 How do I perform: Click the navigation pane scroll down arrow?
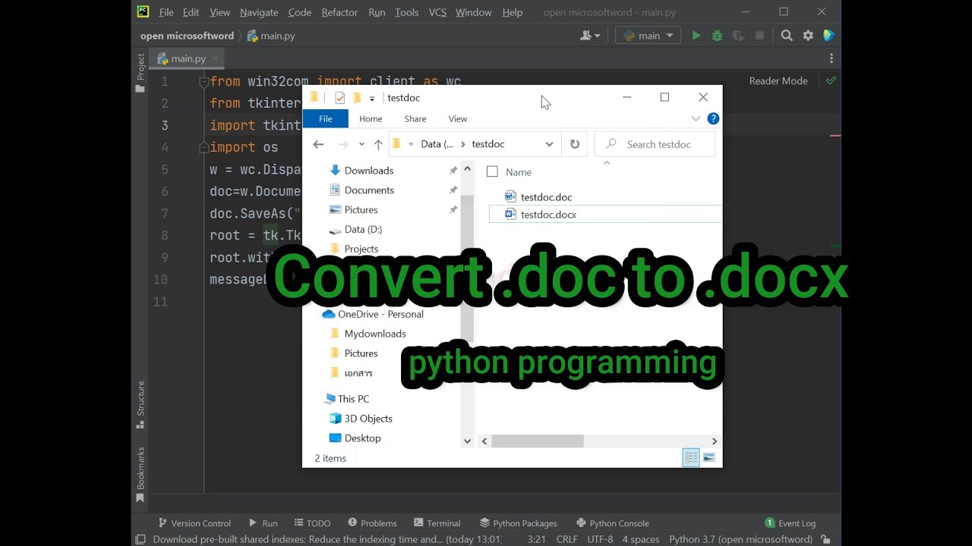click(467, 441)
